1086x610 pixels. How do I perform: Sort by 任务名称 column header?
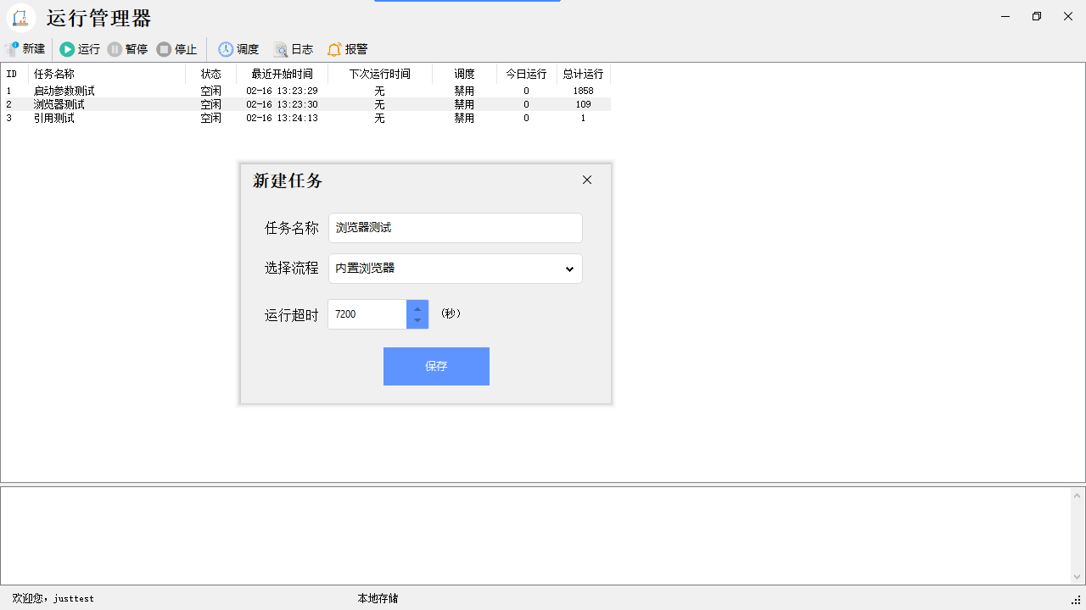click(54, 75)
